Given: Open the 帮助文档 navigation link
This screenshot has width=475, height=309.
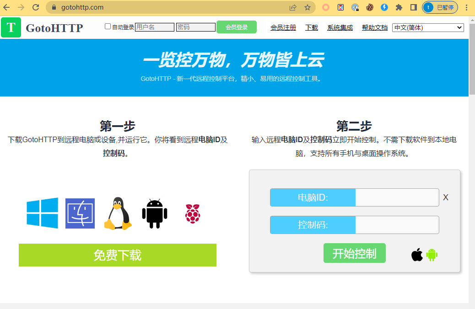Looking at the screenshot, I should click(x=375, y=27).
